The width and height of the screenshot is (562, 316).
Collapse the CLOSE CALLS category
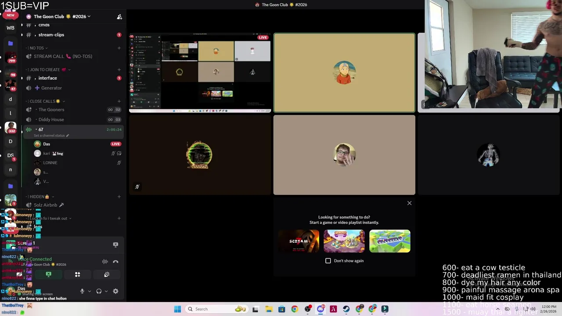tap(45, 101)
